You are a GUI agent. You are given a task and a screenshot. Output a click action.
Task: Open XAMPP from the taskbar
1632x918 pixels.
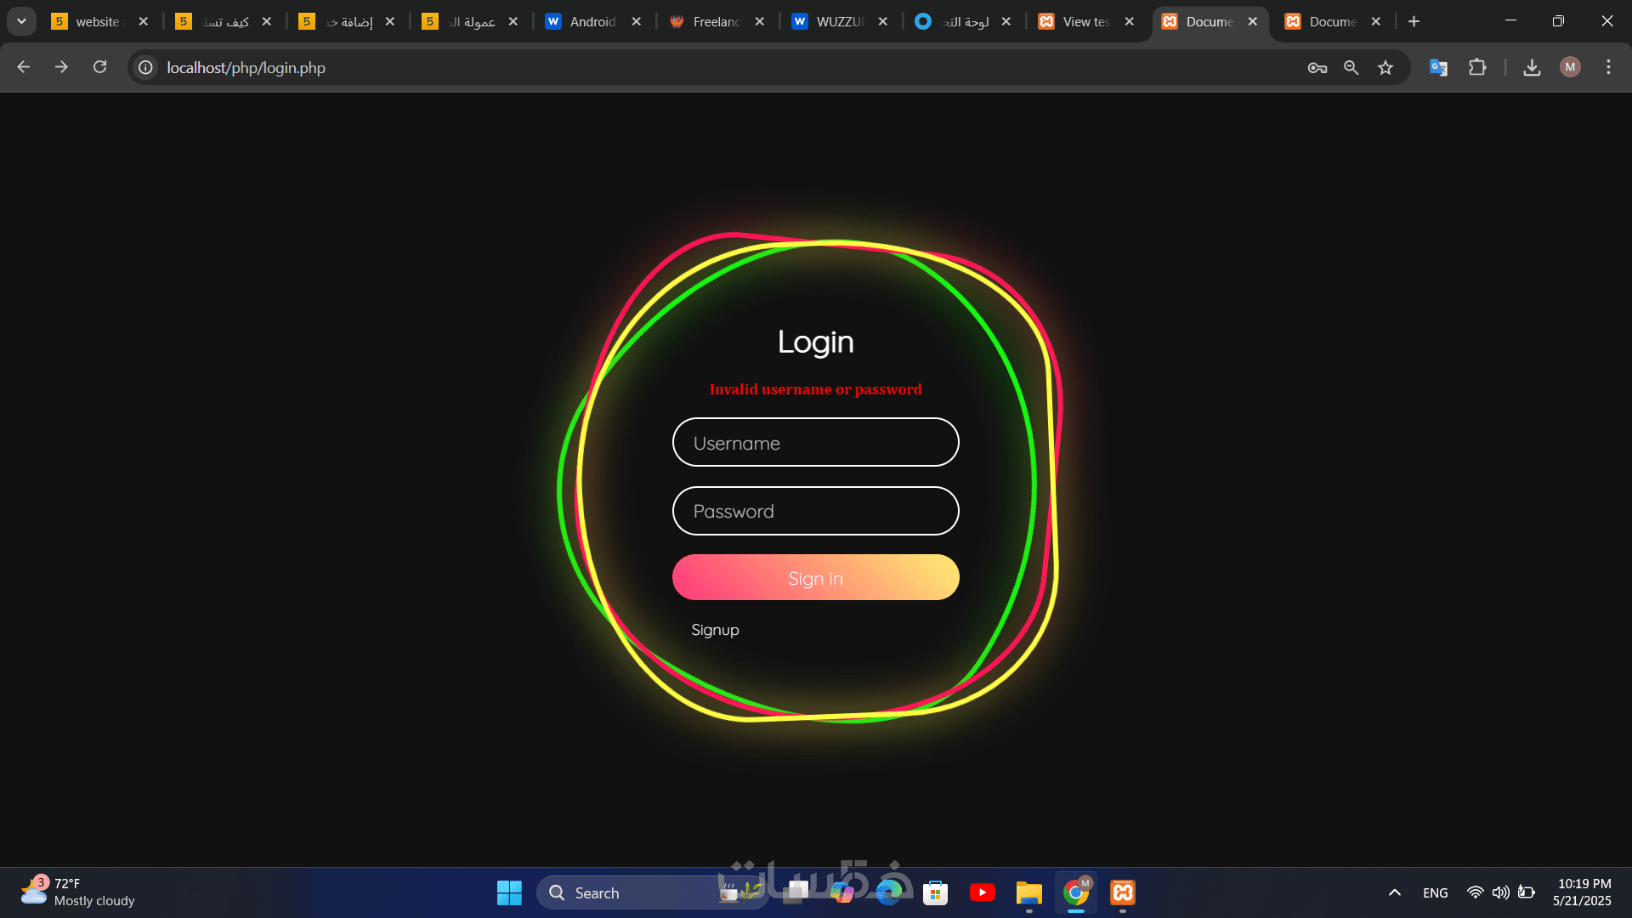(1123, 892)
